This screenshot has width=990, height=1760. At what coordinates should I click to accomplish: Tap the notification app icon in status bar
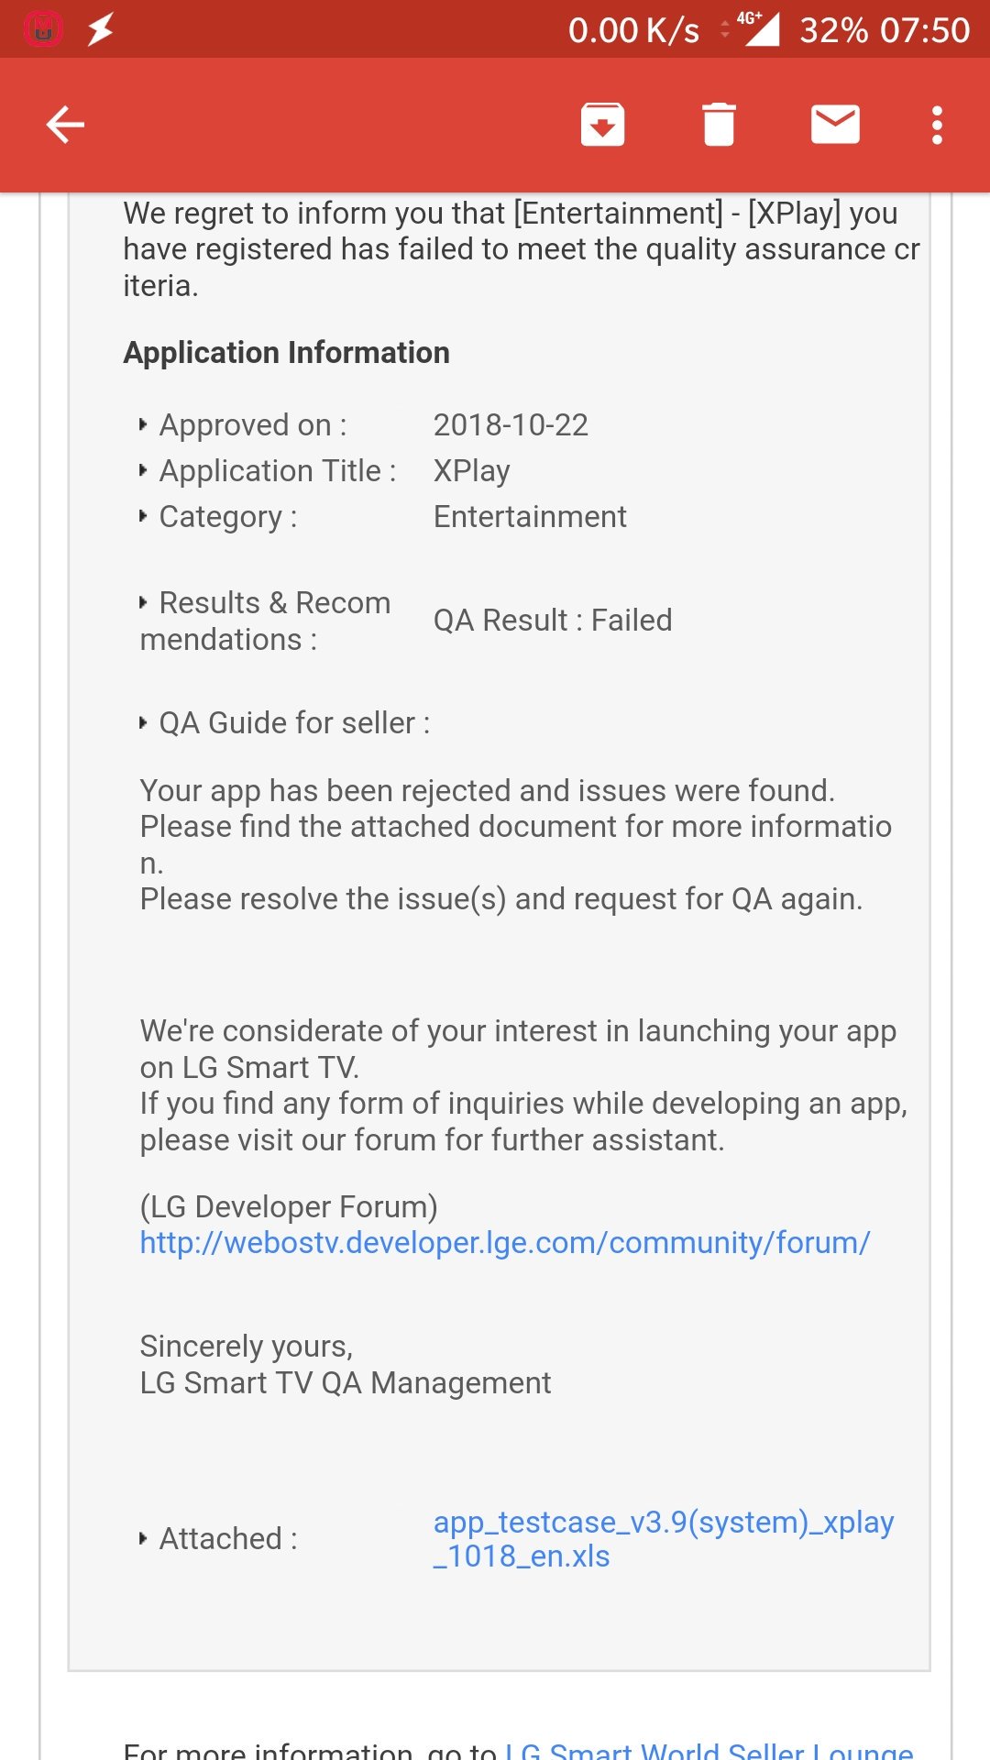click(x=43, y=29)
